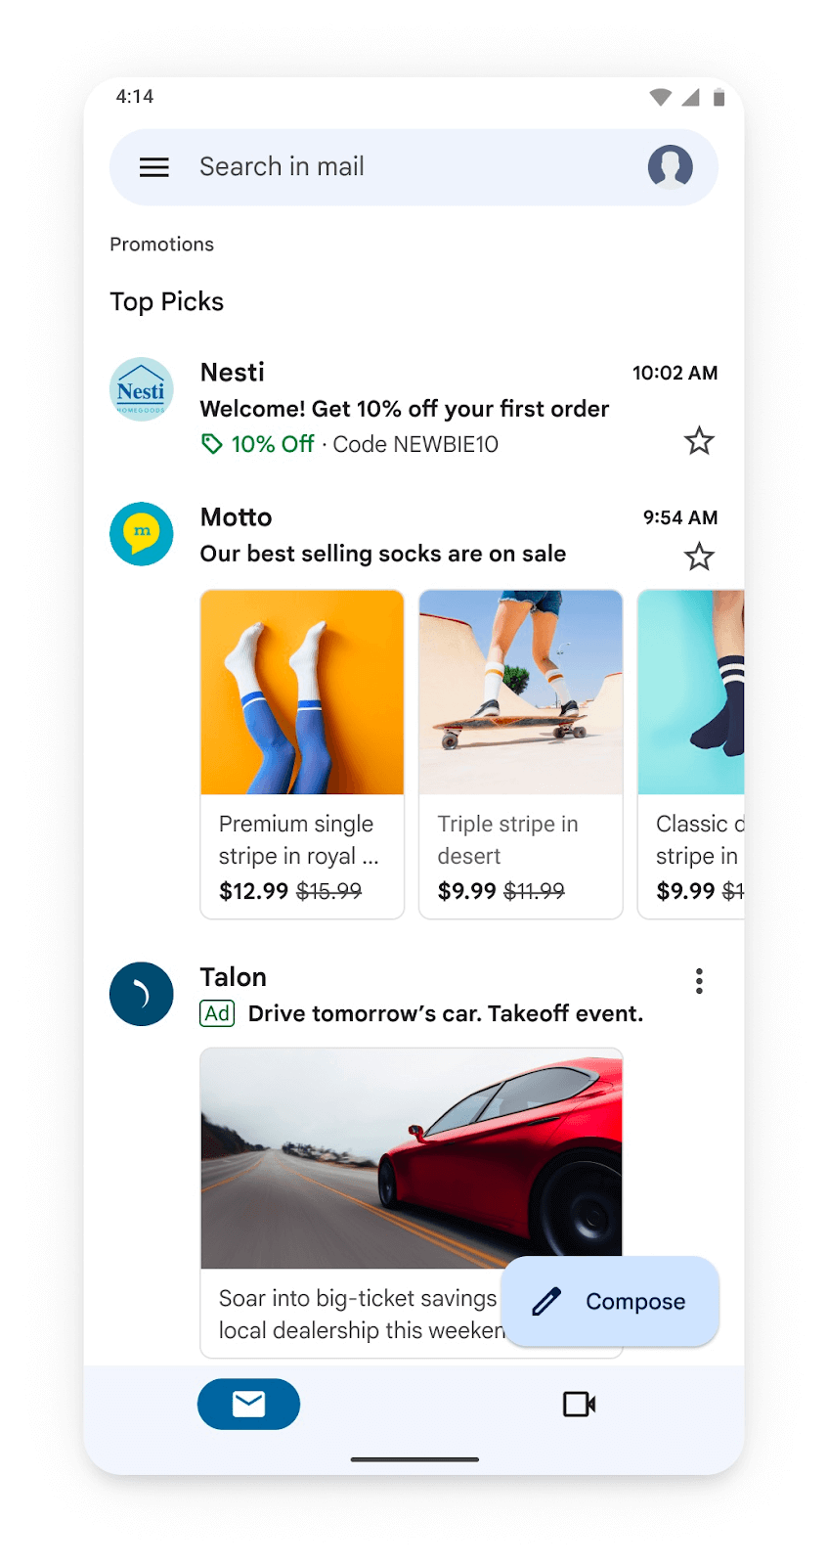Expand the Top Picks section

pyautogui.click(x=166, y=301)
